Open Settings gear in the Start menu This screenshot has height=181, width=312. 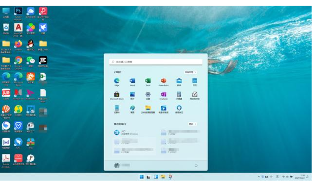(x=148, y=96)
